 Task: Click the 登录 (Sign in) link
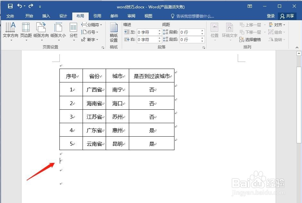[x=271, y=16]
